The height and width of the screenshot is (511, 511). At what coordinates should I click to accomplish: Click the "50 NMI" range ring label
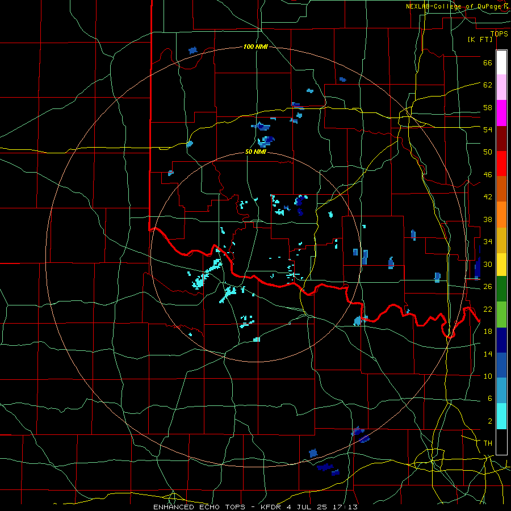click(256, 152)
